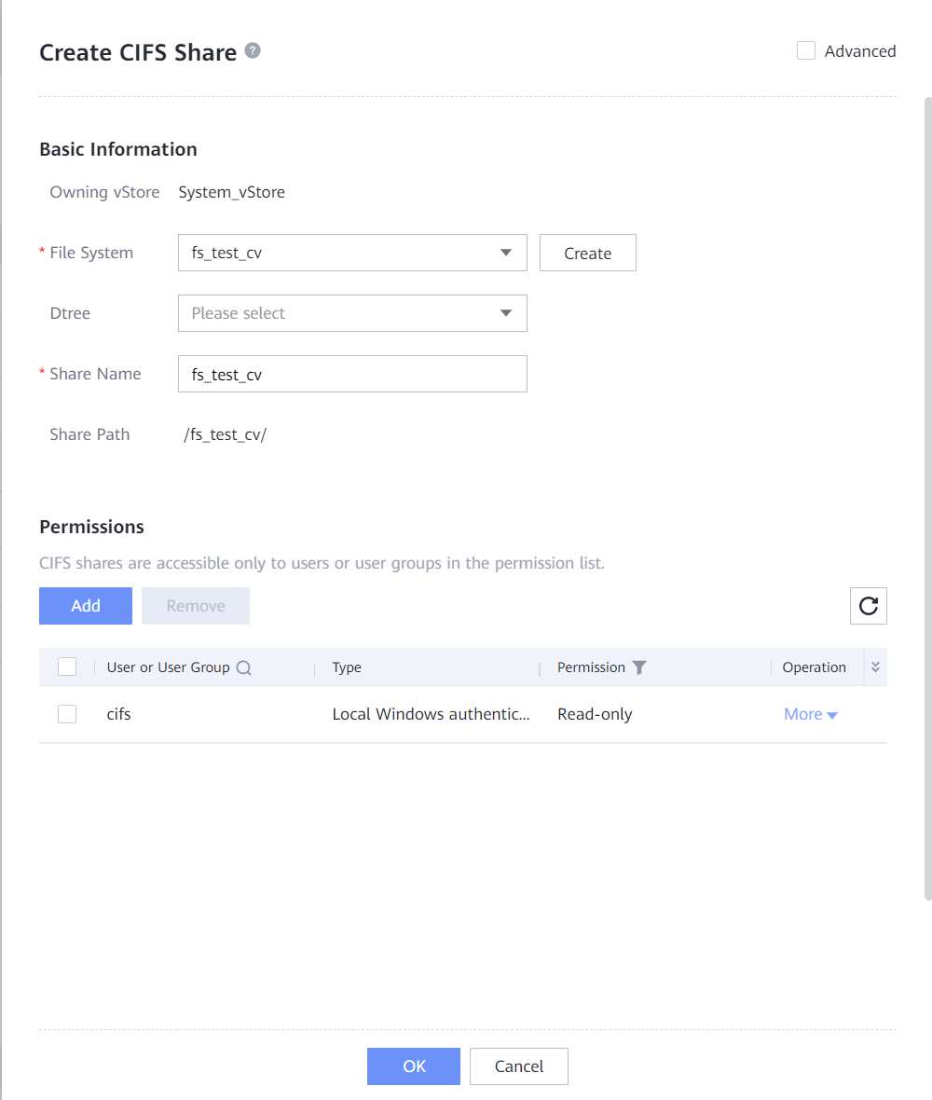Open the File System dropdown

pyautogui.click(x=352, y=253)
